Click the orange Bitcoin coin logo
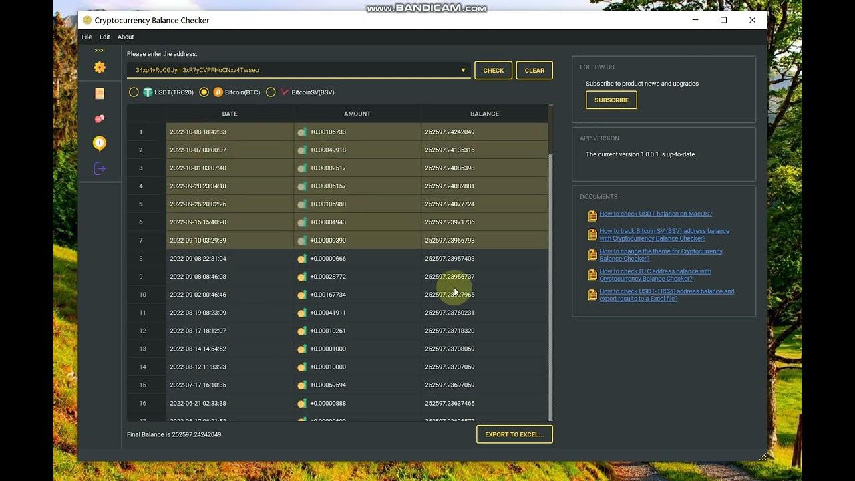The height and width of the screenshot is (481, 855). click(x=218, y=92)
